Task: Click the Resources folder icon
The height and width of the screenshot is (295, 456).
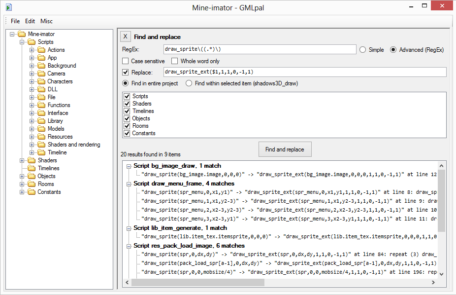Action: point(41,137)
